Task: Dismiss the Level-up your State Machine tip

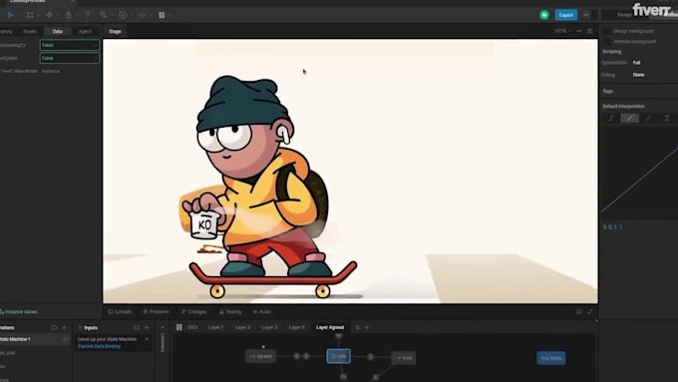Action: pos(147,339)
